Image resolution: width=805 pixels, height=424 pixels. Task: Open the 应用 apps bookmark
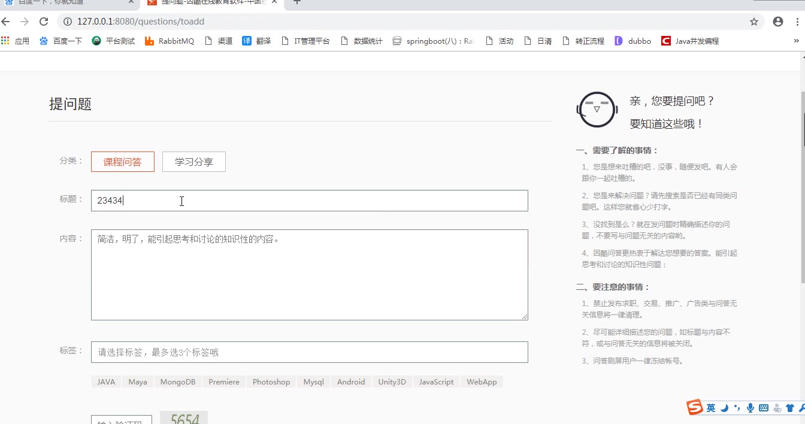pyautogui.click(x=15, y=41)
